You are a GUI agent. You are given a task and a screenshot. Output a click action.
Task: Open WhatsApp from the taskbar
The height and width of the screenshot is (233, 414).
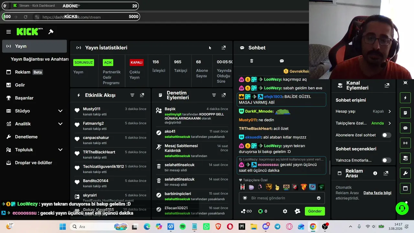coord(206,227)
